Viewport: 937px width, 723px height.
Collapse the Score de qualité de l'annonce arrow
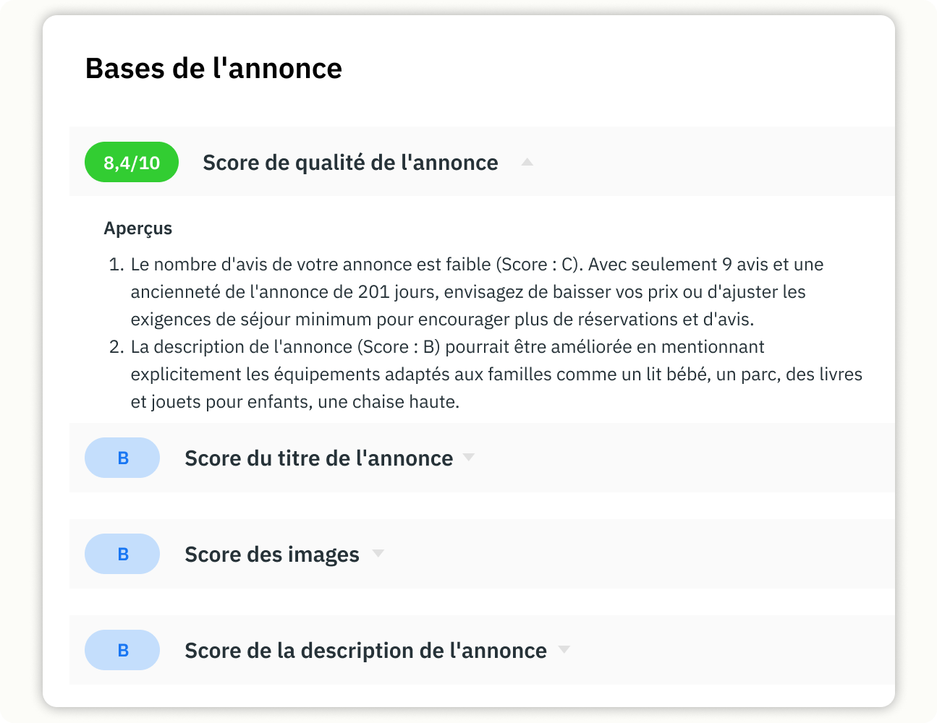[527, 162]
